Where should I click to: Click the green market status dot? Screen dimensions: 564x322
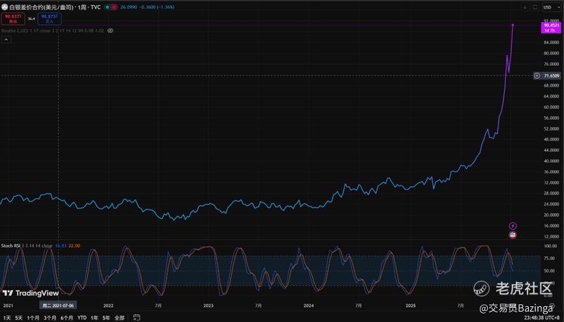point(107,7)
